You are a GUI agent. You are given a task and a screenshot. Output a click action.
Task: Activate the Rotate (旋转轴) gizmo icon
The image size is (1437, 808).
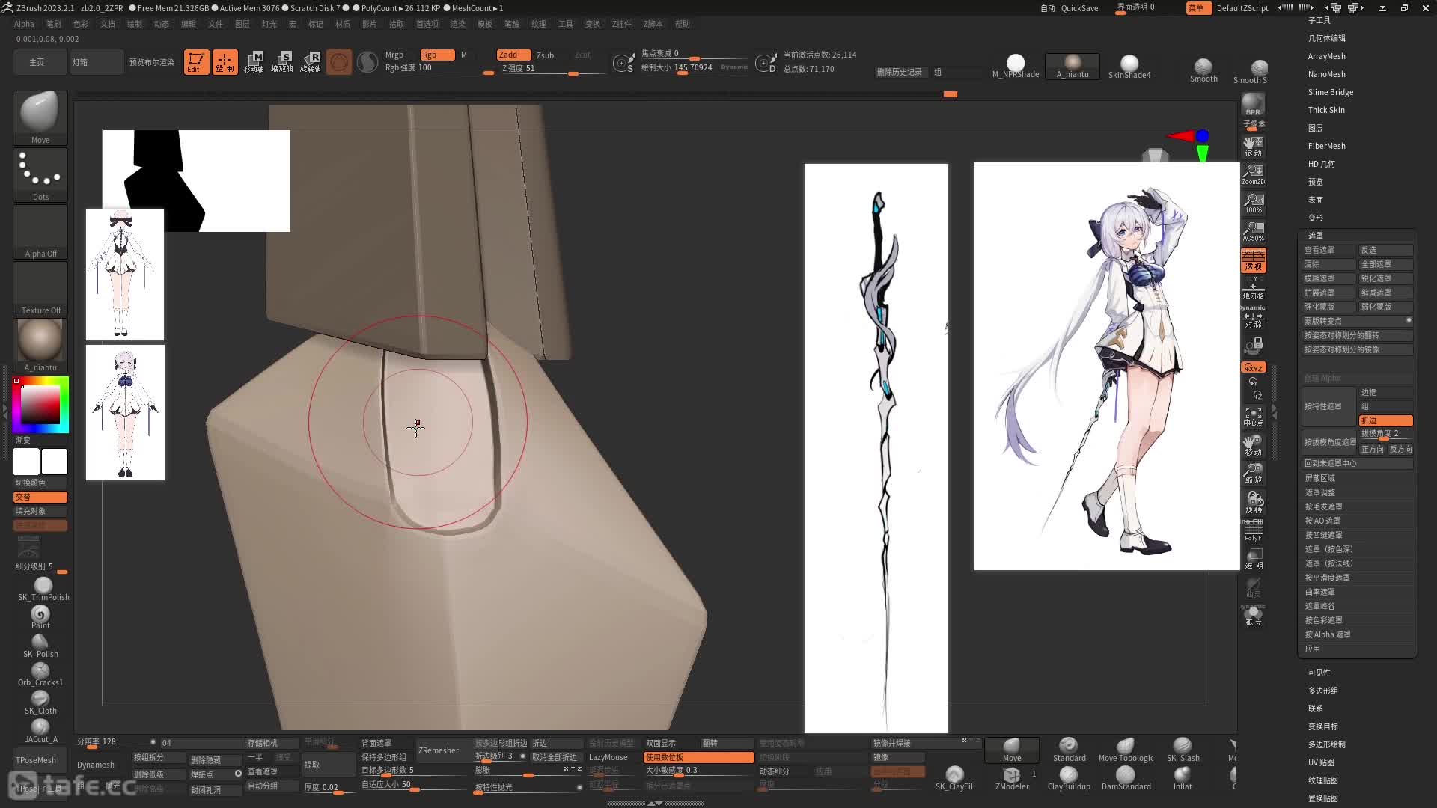coord(311,61)
